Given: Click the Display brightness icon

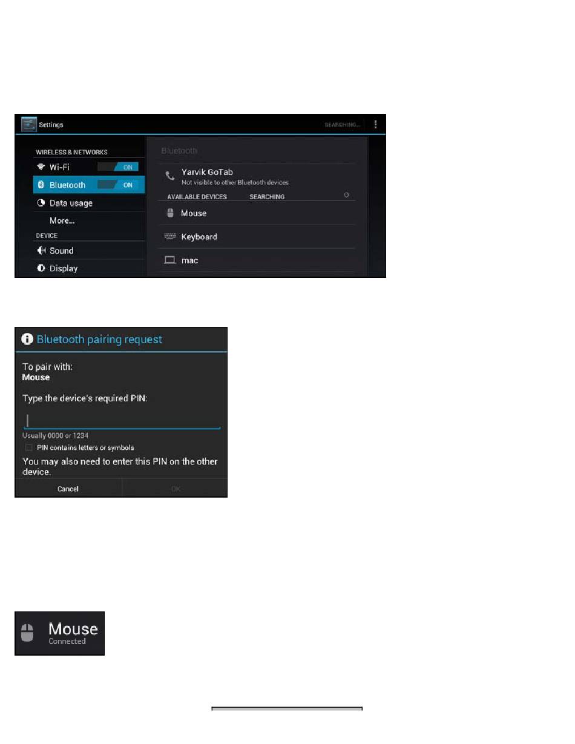Looking at the screenshot, I should click(x=41, y=268).
